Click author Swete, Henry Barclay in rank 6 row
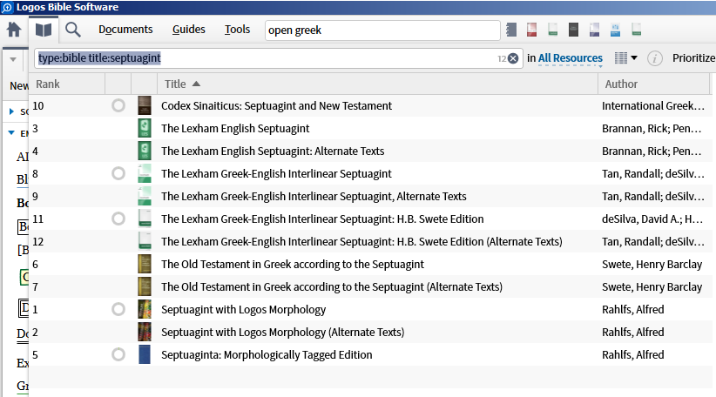 click(652, 264)
